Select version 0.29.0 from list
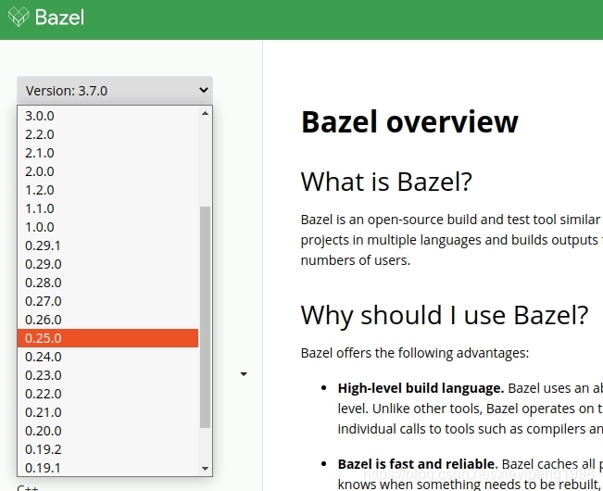 pos(107,264)
